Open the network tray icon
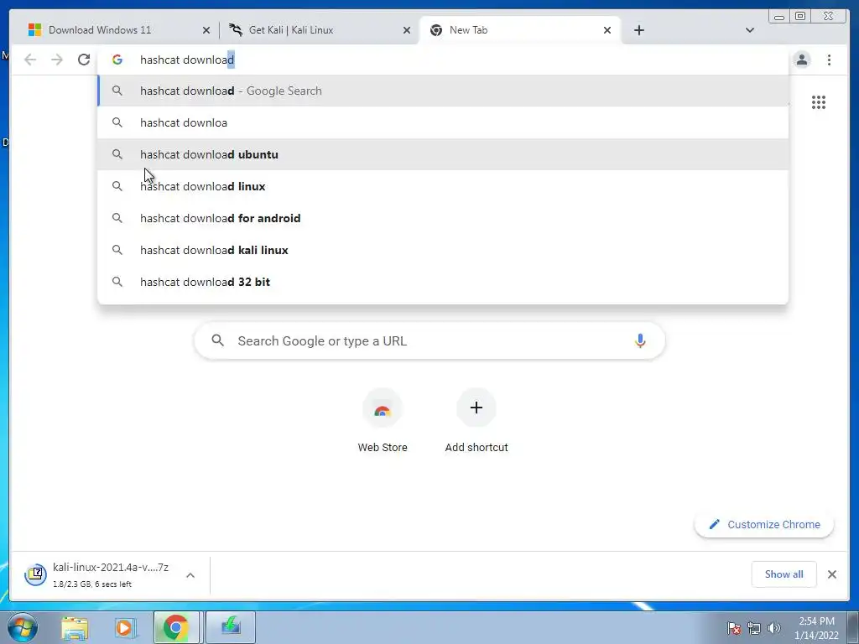859x644 pixels. tap(754, 628)
